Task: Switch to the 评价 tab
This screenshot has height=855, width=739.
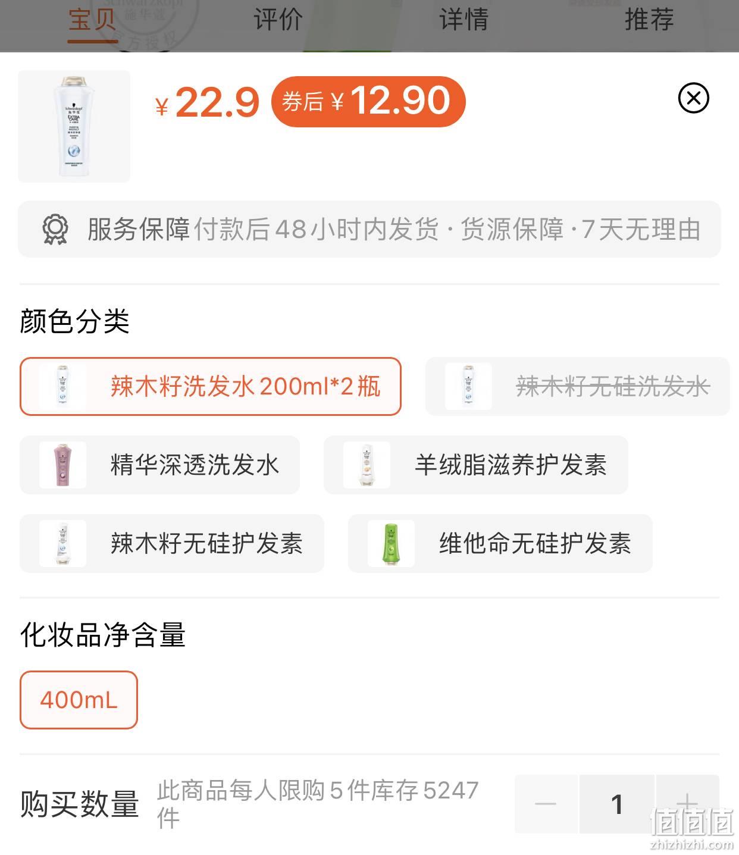Action: pyautogui.click(x=278, y=20)
